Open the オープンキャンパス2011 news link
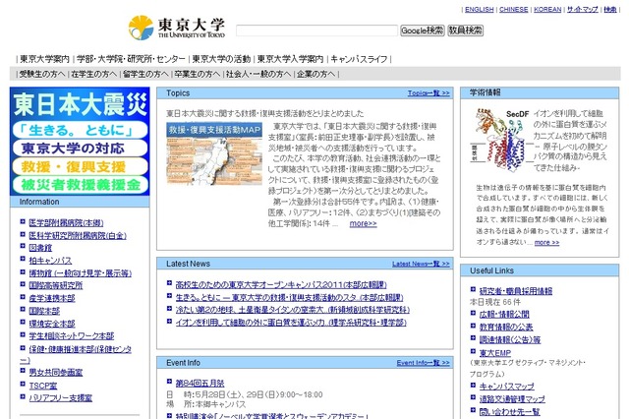This screenshot has width=629, height=419. pyautogui.click(x=281, y=285)
